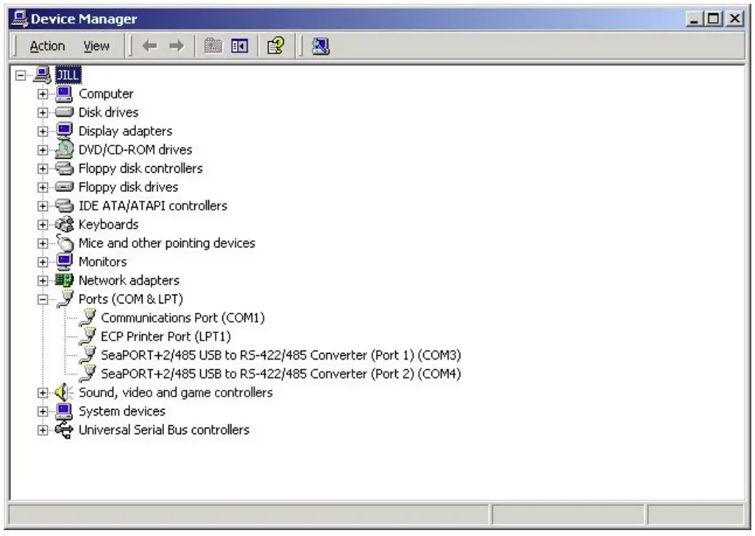Click the Floppy disk drives icon
The width and height of the screenshot is (755, 536).
[x=64, y=187]
